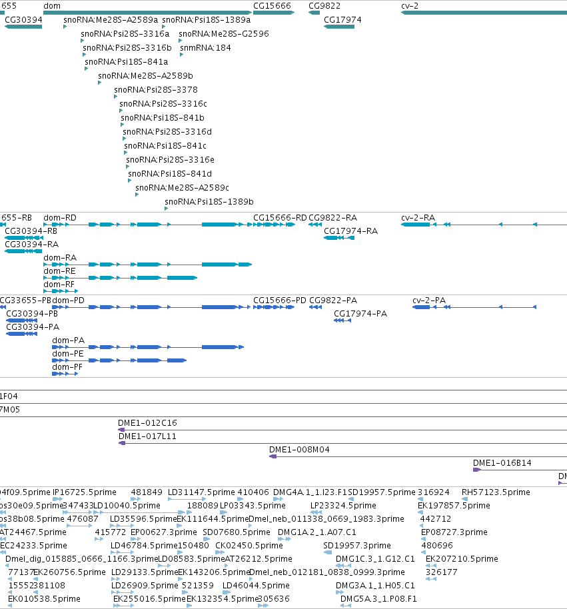Select the CG30394-RB transcript label
This screenshot has height=609, width=567.
click(x=31, y=231)
